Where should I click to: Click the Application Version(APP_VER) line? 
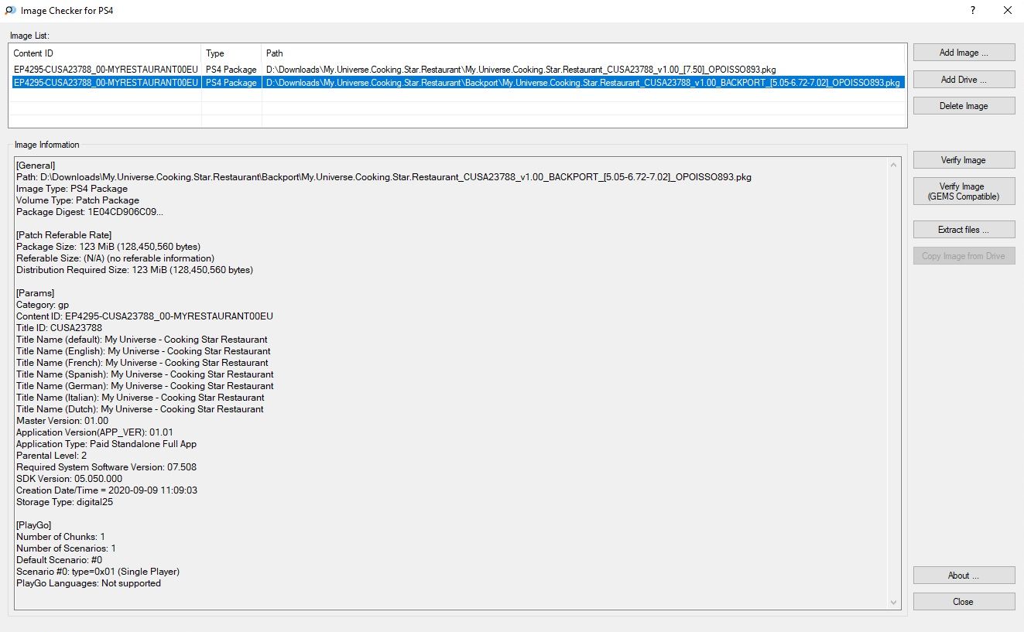click(x=94, y=432)
